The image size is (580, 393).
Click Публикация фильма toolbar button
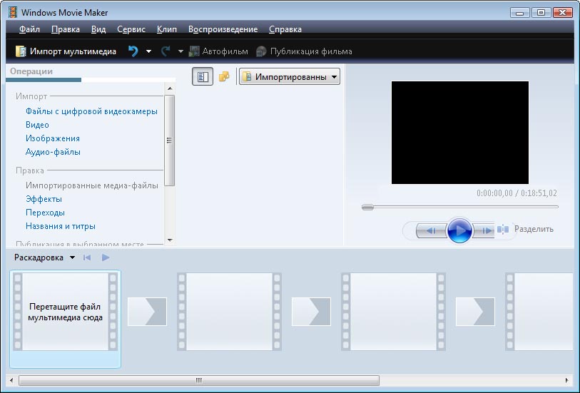pos(304,51)
